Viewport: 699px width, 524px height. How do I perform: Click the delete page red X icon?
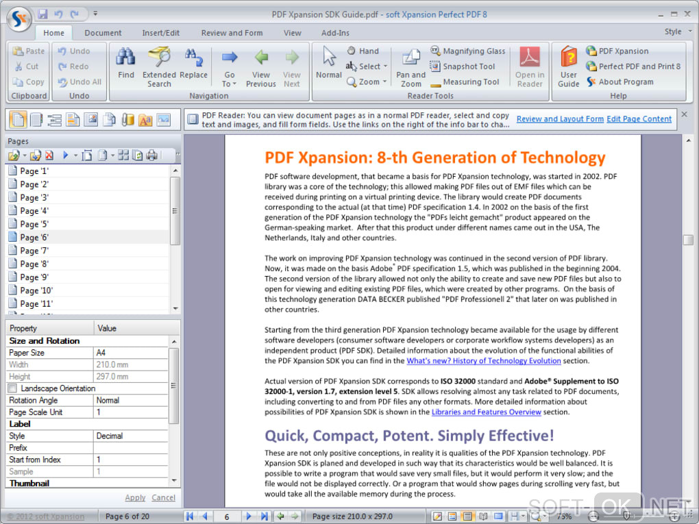point(49,155)
